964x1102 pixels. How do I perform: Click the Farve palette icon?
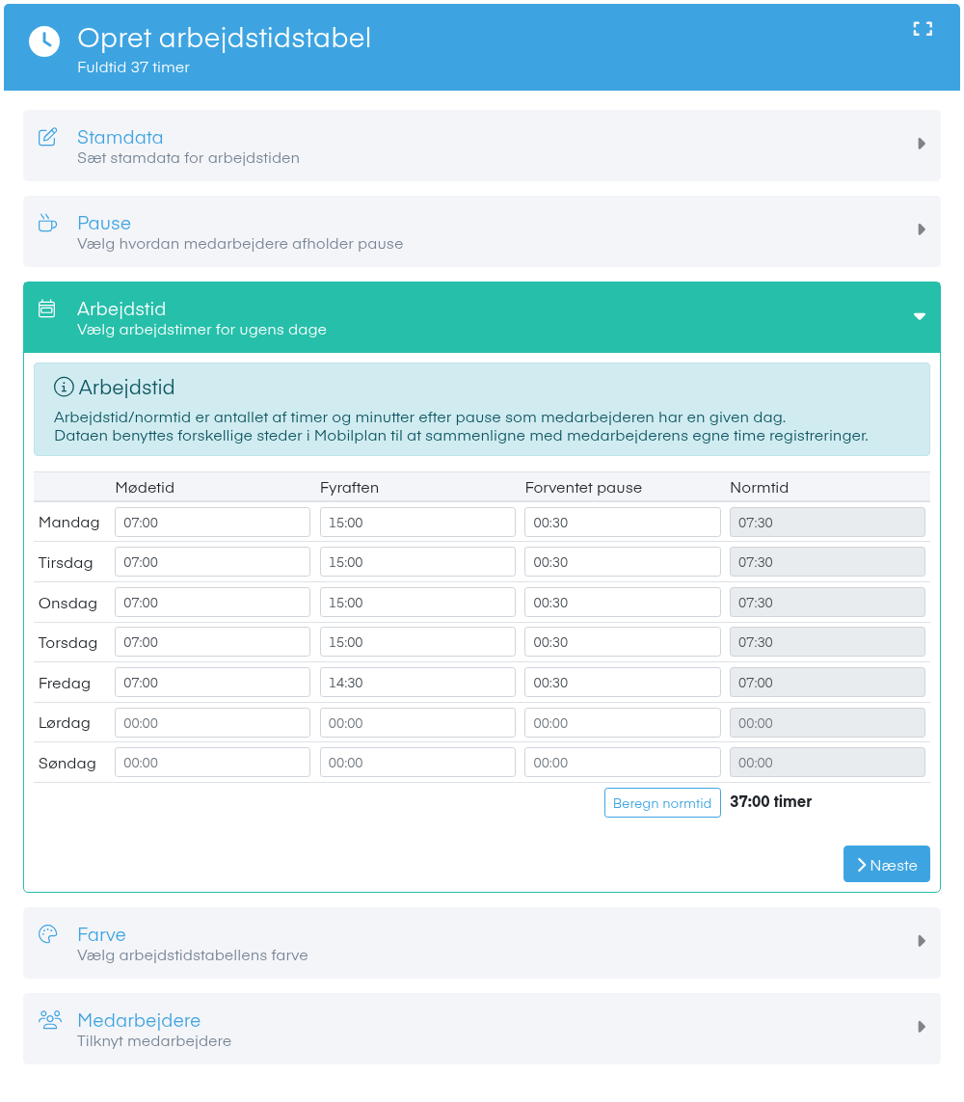click(48, 934)
